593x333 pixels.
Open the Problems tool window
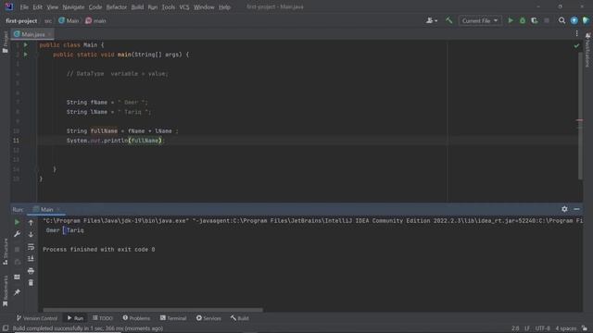click(x=136, y=318)
